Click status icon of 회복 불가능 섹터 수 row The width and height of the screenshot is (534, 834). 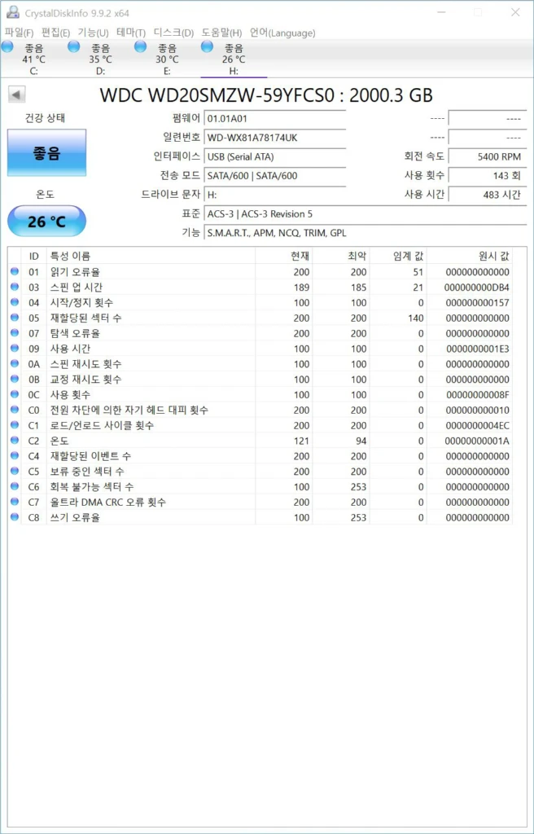click(x=14, y=487)
